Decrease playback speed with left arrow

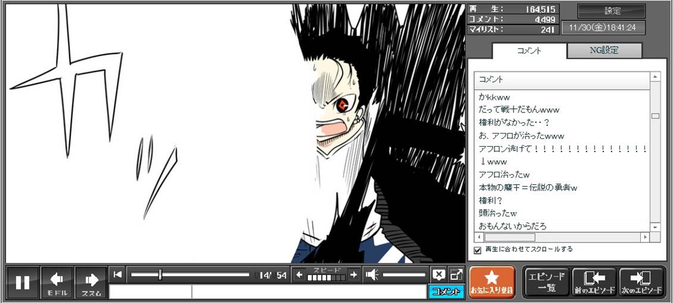(300, 274)
